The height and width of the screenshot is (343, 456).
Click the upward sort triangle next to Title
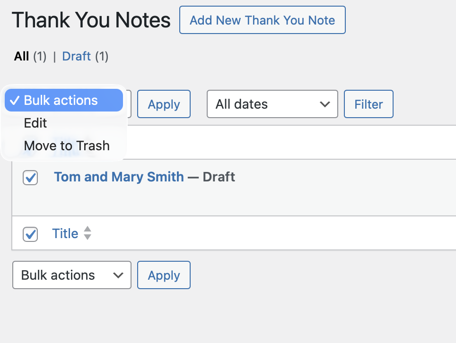(88, 229)
